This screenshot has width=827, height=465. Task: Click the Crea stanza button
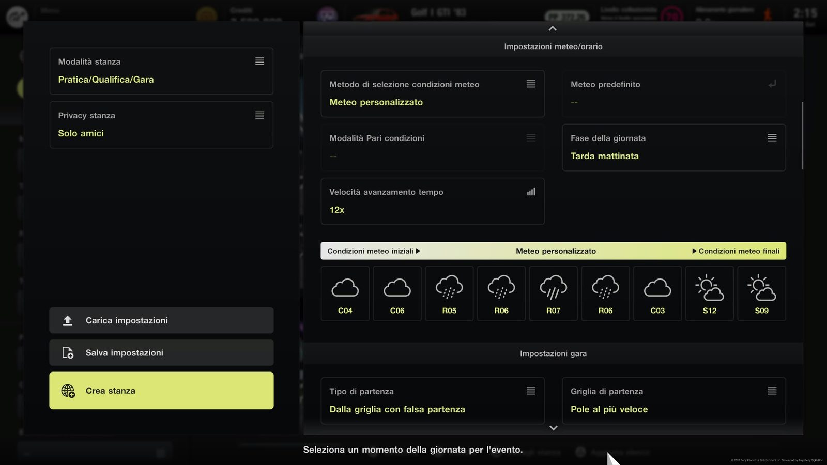pos(161,391)
